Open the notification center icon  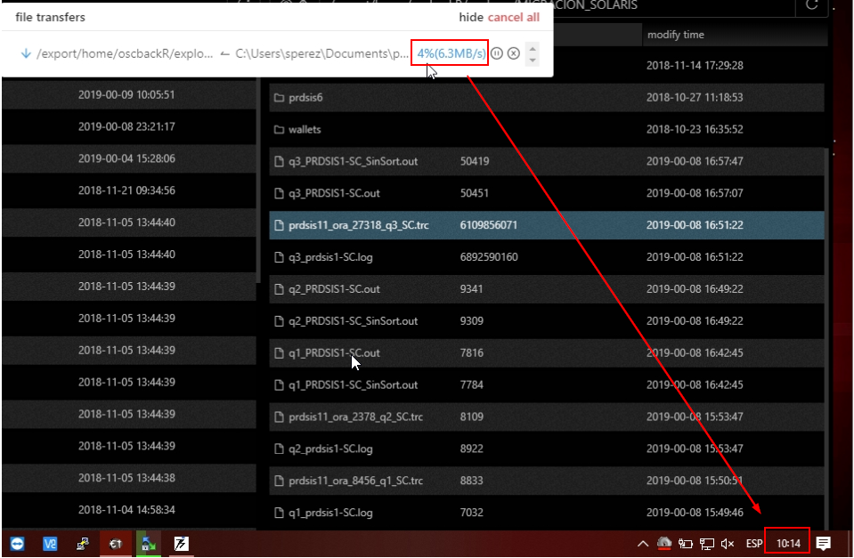pyautogui.click(x=824, y=543)
